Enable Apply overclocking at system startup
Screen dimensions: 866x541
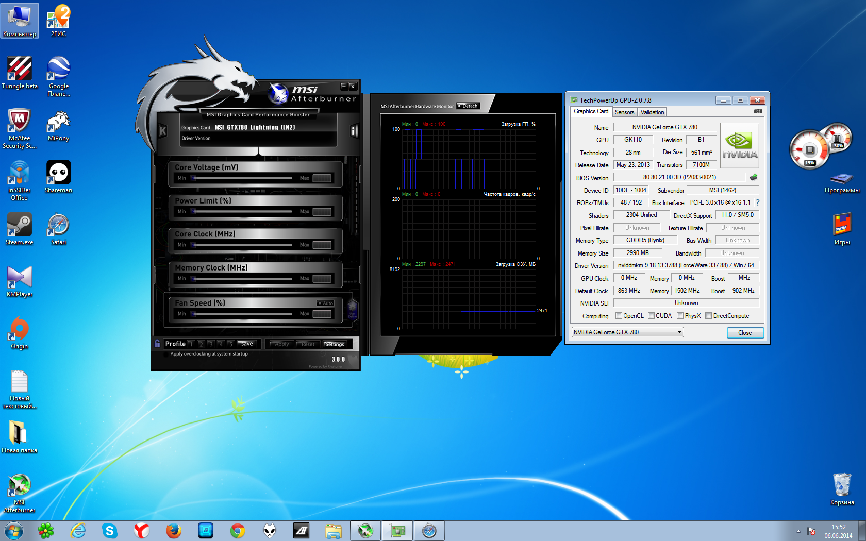166,354
